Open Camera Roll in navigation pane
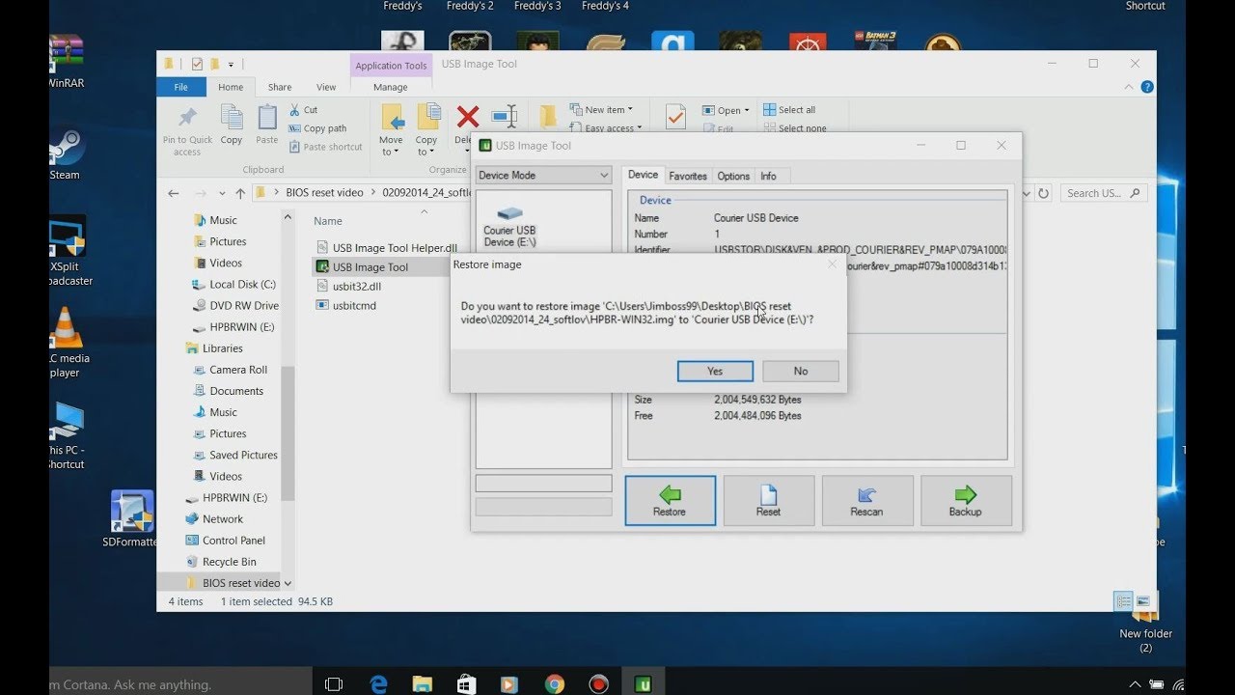The width and height of the screenshot is (1235, 695). pos(231,370)
